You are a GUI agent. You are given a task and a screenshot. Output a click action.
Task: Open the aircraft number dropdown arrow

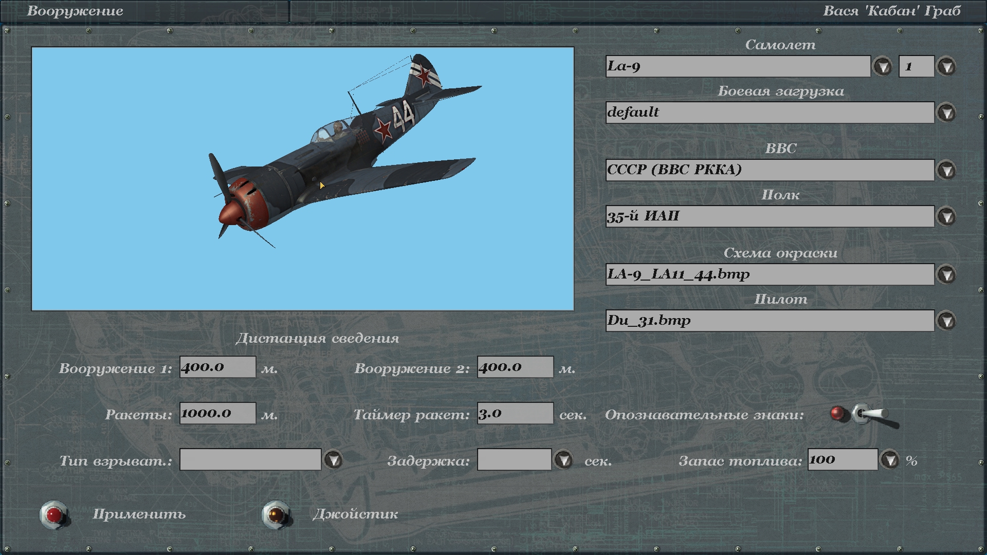click(x=946, y=67)
